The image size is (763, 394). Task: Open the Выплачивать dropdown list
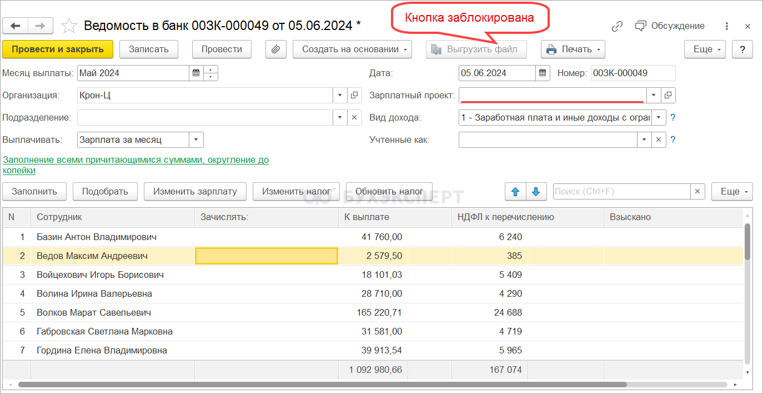coord(196,139)
